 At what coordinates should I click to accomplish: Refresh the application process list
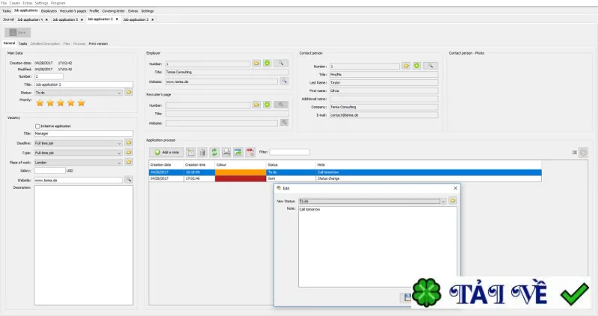click(215, 152)
